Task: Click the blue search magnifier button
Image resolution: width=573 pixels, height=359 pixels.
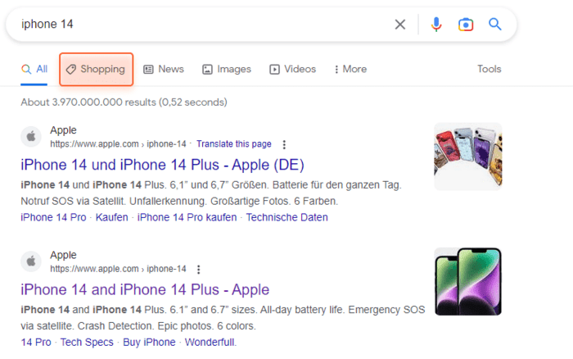Action: tap(494, 25)
